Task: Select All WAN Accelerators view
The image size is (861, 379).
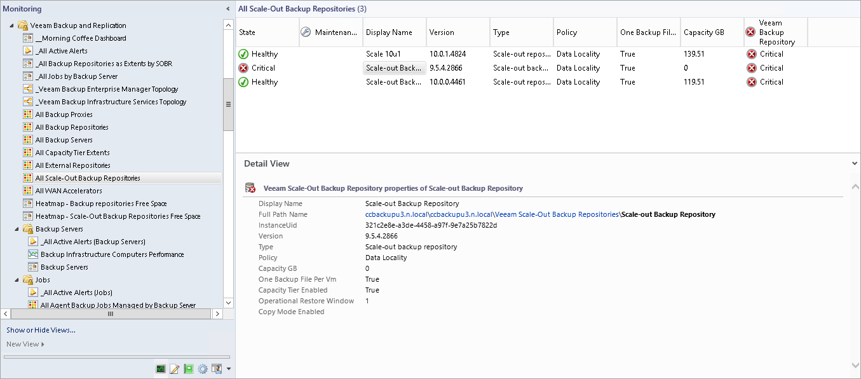Action: coord(69,191)
